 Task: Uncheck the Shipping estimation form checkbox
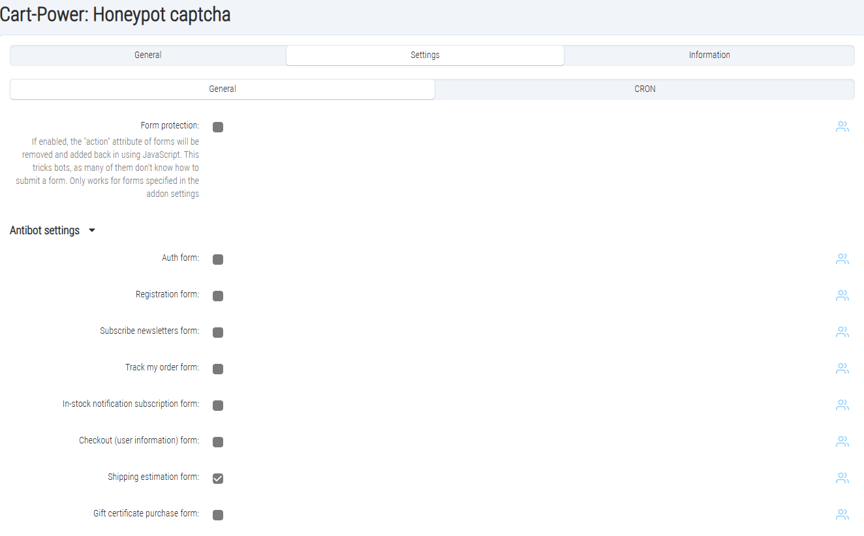218,479
